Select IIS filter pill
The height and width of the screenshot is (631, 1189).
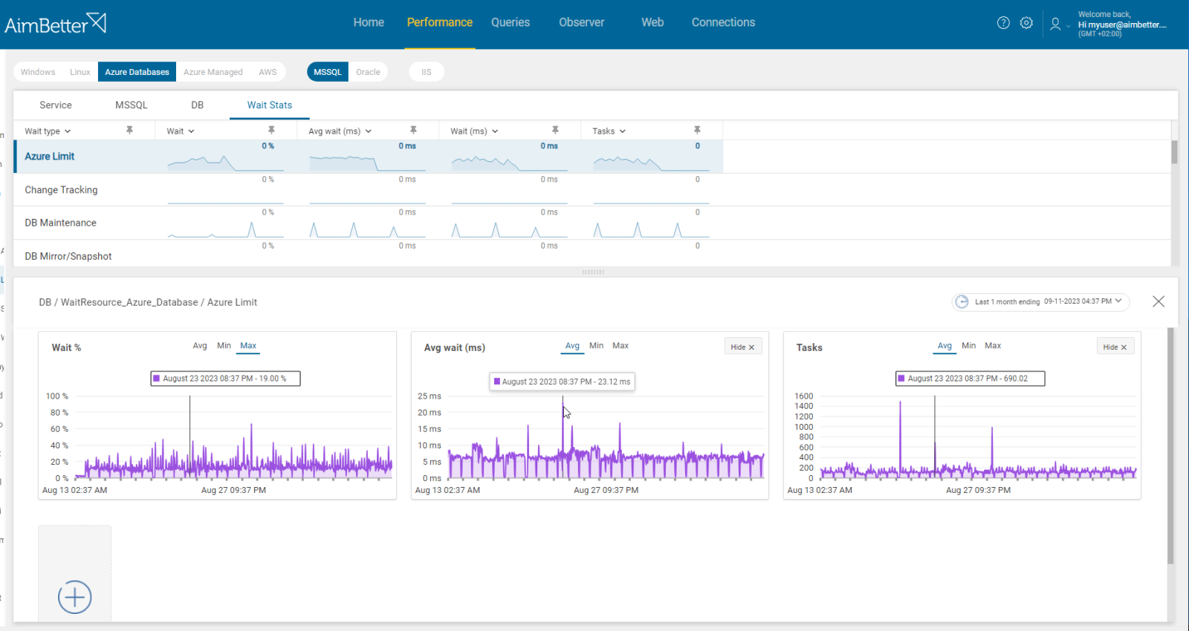[x=427, y=72]
